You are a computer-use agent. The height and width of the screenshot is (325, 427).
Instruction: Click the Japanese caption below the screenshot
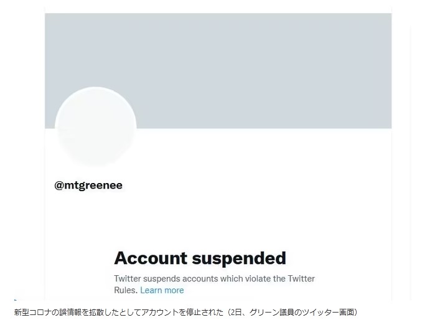coord(185,312)
